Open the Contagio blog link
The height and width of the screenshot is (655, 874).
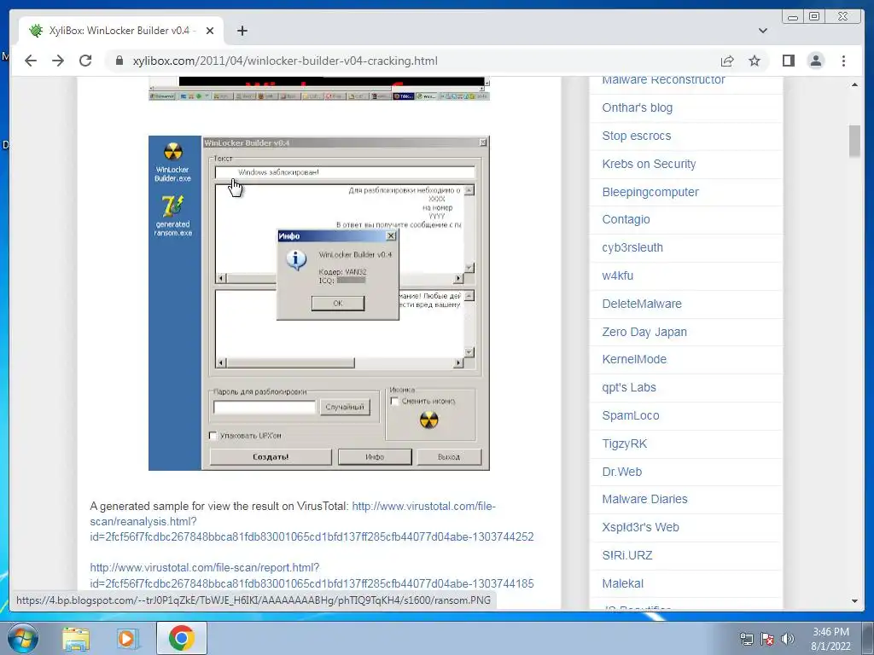click(x=626, y=219)
